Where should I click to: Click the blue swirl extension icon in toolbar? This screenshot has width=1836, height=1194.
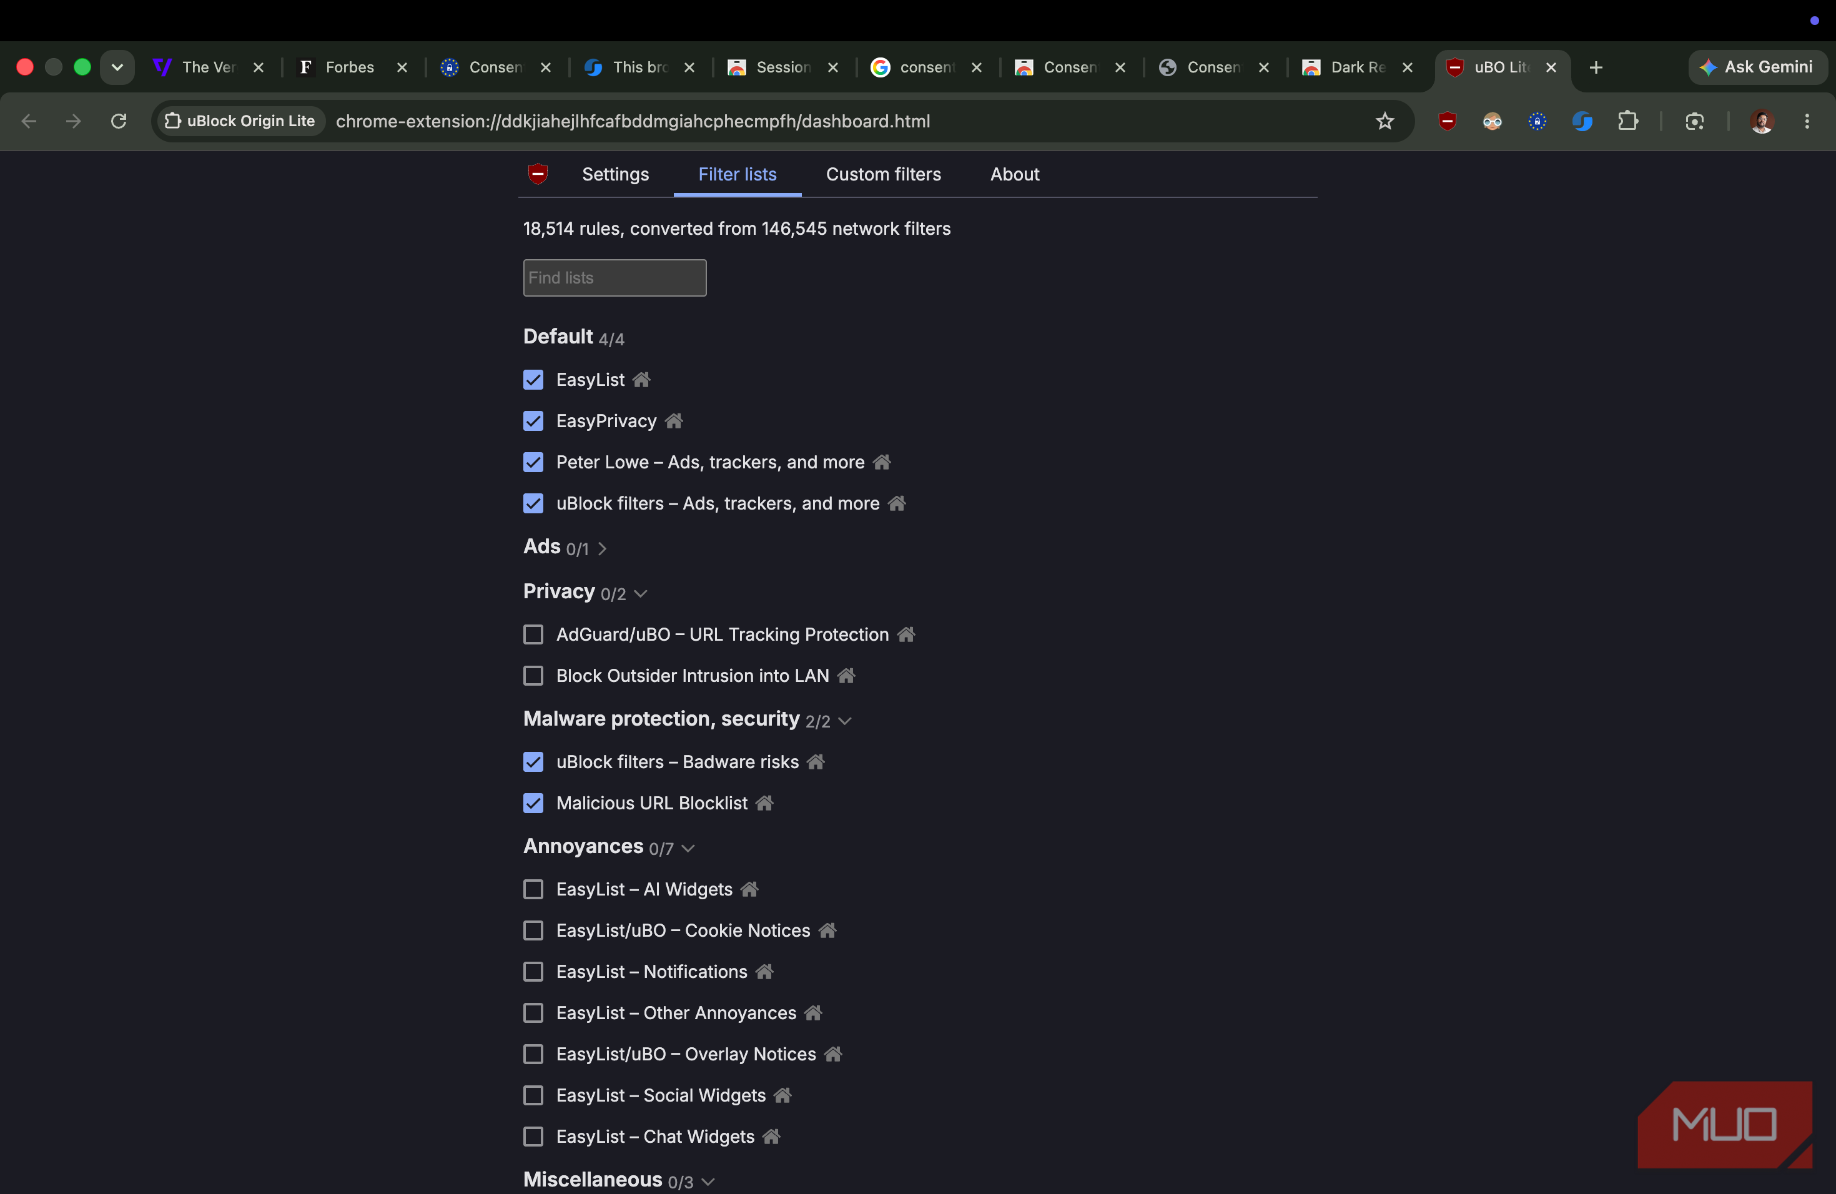[1582, 121]
